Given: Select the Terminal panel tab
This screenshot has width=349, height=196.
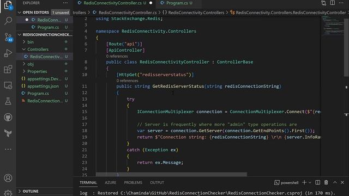Looking at the screenshot, I should tap(88, 182).
